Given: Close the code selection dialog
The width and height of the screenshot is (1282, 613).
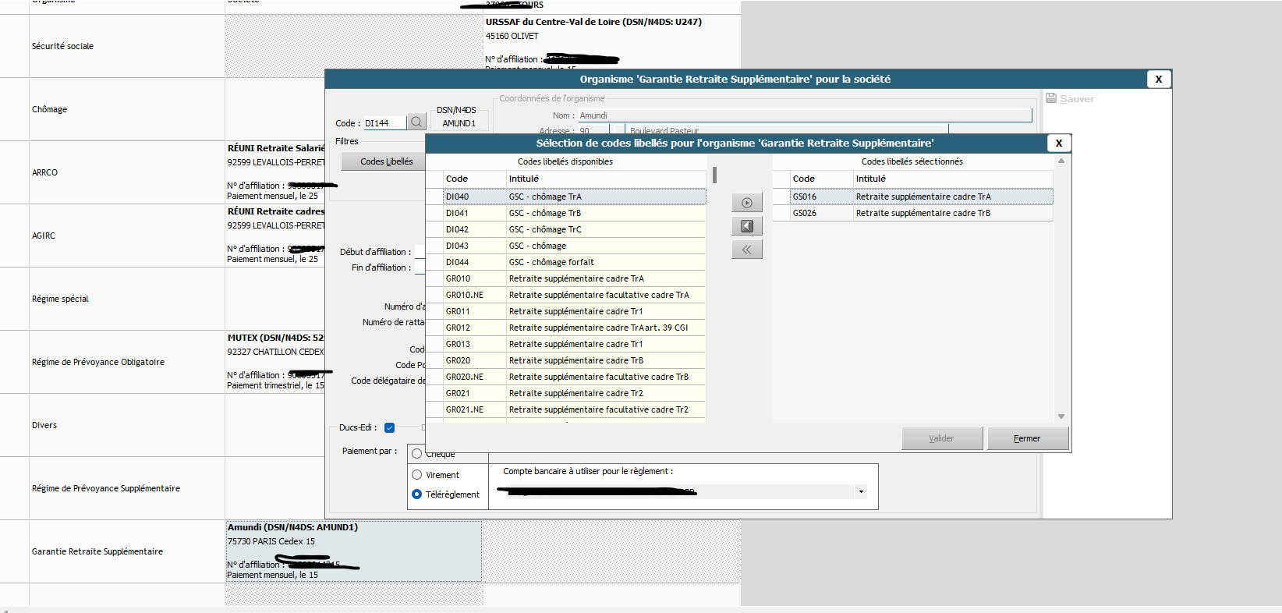Looking at the screenshot, I should (1058, 143).
